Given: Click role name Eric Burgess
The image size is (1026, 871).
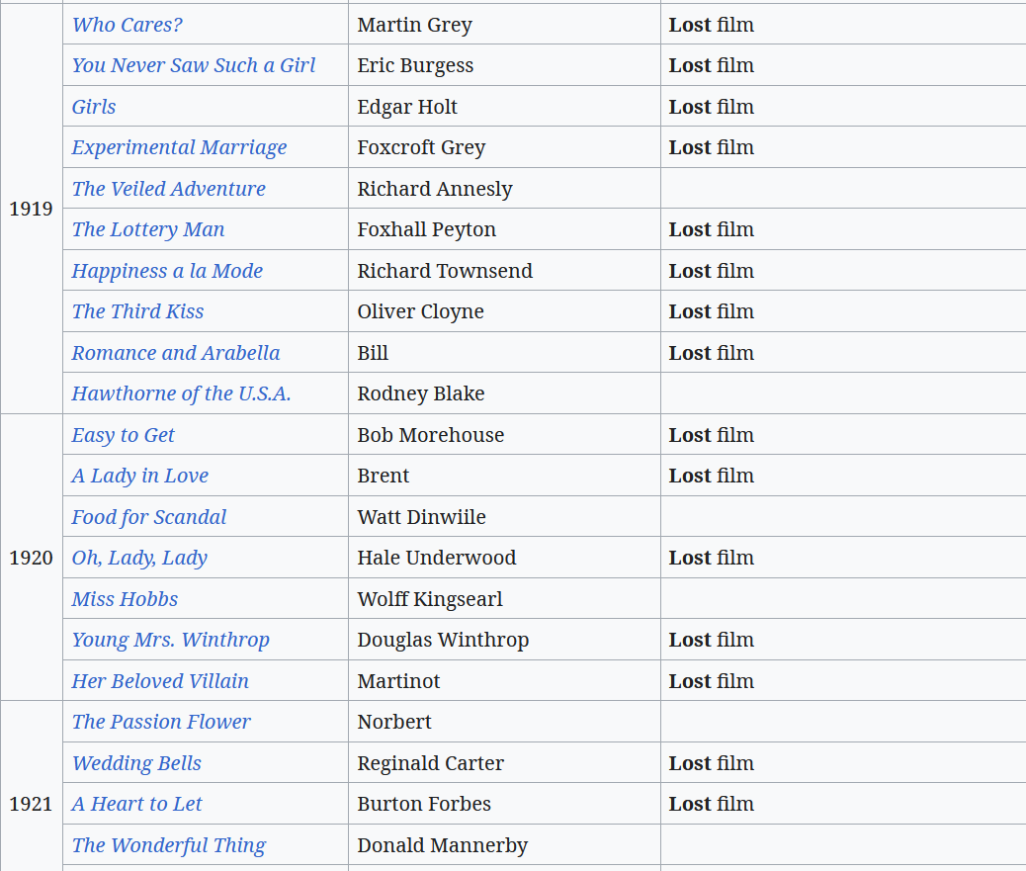Looking at the screenshot, I should coord(415,65).
